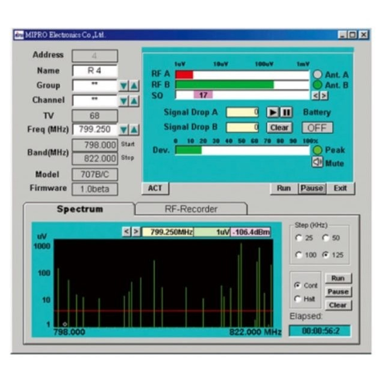Select the 125 KHz step radio
The width and height of the screenshot is (383, 383).
click(x=325, y=255)
